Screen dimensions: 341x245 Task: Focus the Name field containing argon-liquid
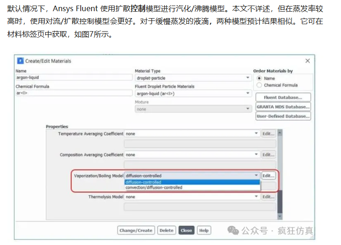(74, 77)
